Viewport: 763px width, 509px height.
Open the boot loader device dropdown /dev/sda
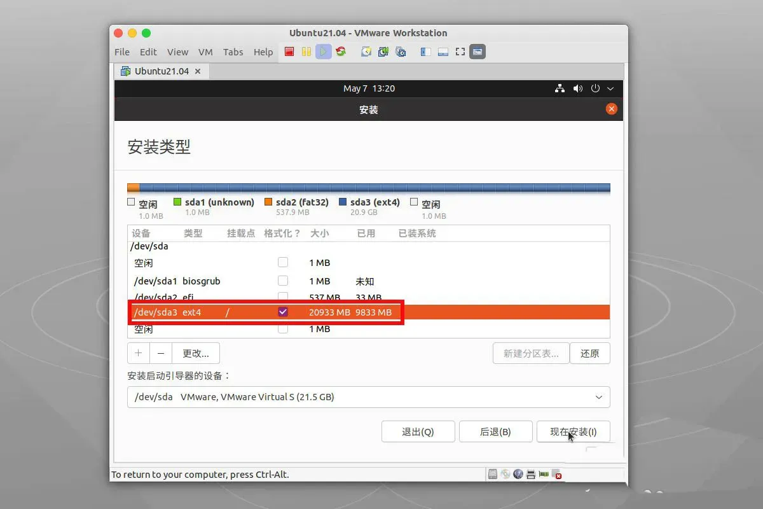click(x=369, y=397)
